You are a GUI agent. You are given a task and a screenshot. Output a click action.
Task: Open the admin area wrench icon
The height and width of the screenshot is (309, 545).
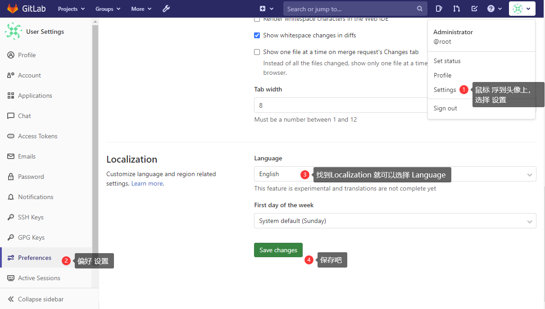(166, 9)
